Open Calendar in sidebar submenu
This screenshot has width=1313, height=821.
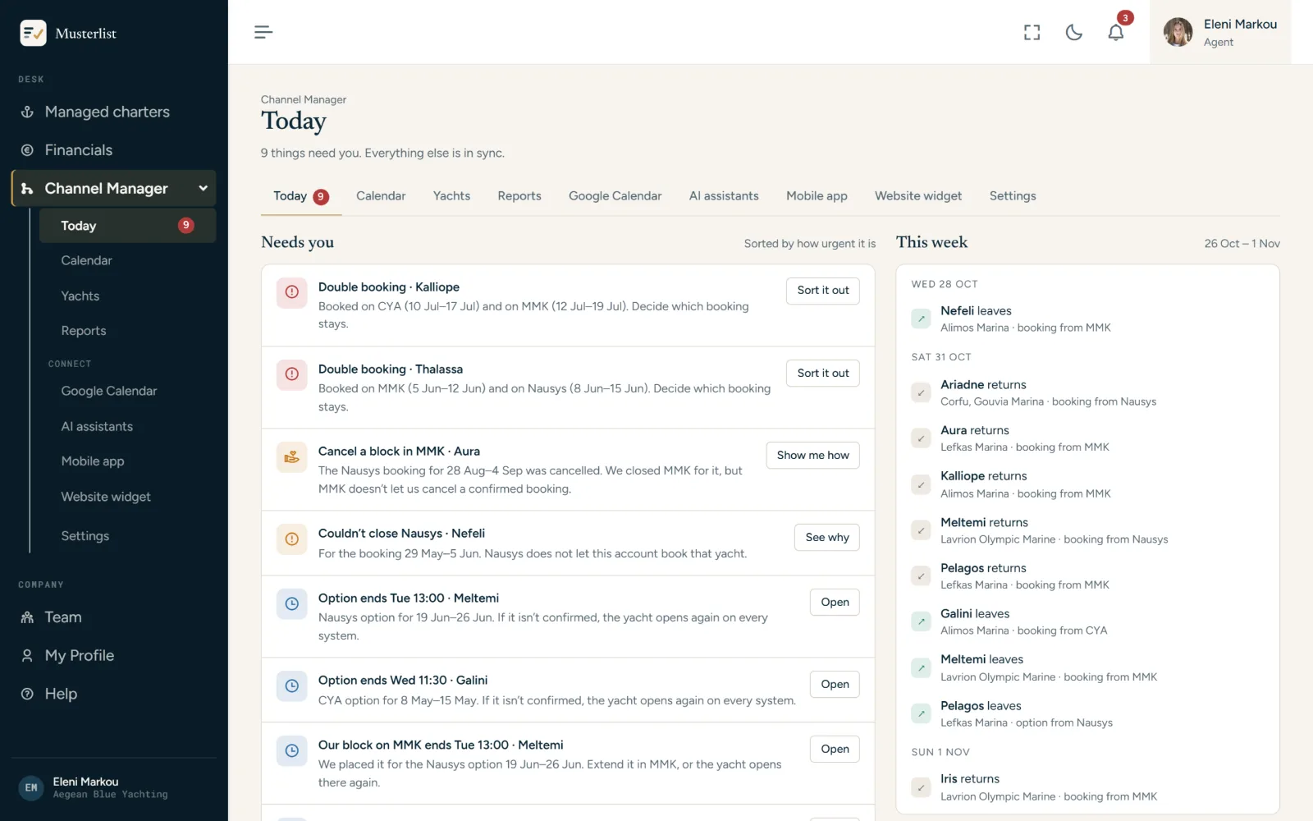[x=86, y=260]
